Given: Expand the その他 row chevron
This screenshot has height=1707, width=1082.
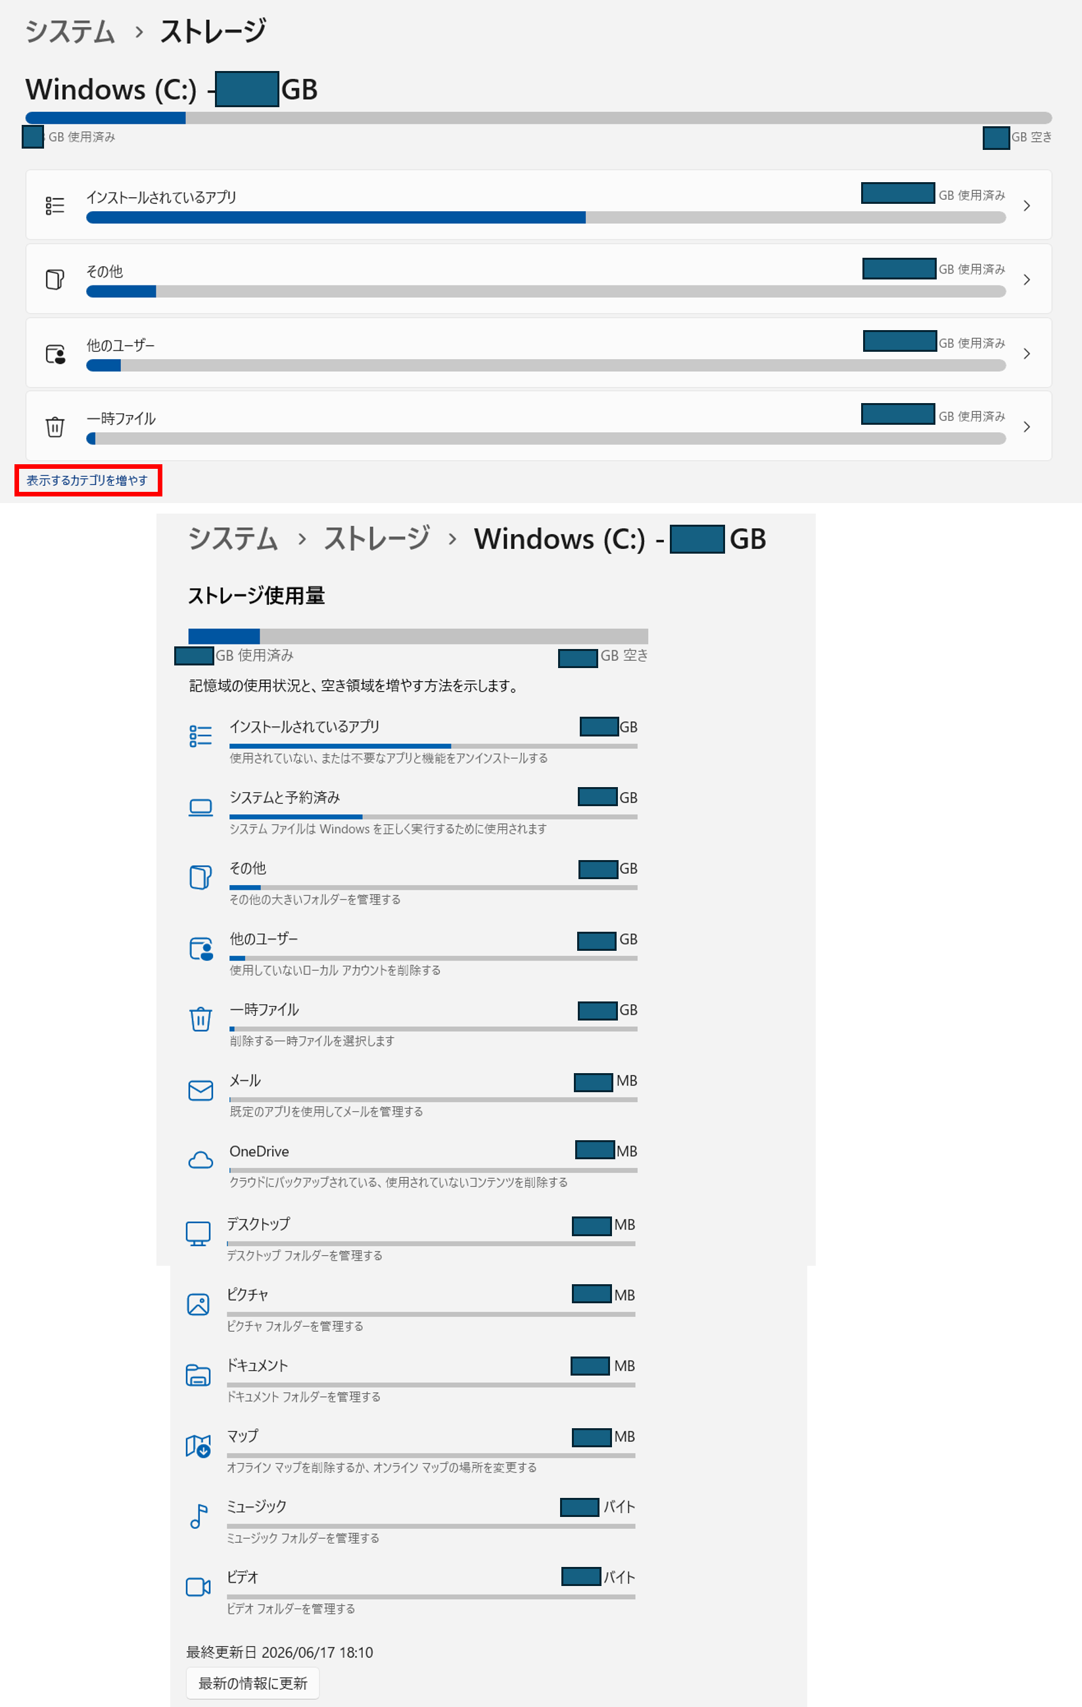Looking at the screenshot, I should pos(1027,280).
